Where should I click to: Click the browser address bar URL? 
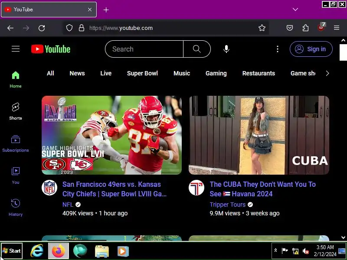click(121, 28)
